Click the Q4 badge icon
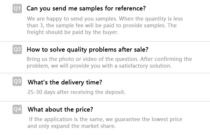This screenshot has width=210, height=135. pyautogui.click(x=17, y=109)
